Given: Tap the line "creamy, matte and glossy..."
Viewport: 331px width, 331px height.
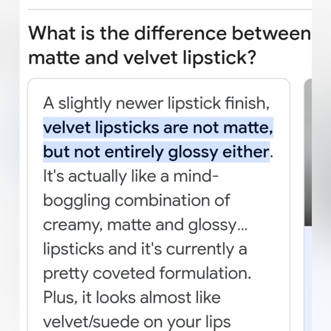Looking at the screenshot, I should (145, 225).
